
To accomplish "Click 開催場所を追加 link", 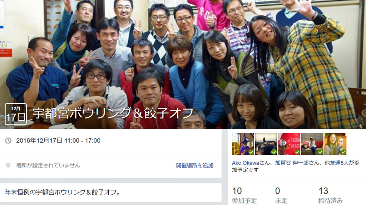I will point(195,165).
